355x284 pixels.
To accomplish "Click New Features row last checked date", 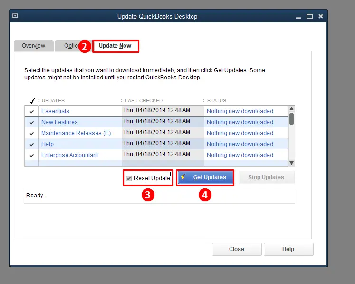I will point(156,121).
